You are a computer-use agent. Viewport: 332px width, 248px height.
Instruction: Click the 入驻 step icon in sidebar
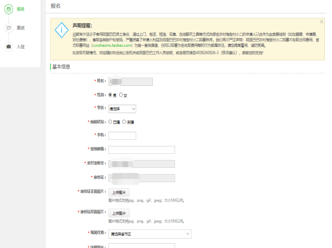point(8,46)
